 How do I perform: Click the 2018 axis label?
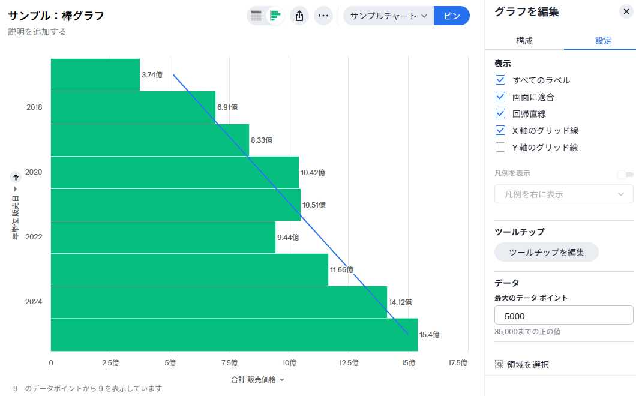point(34,107)
